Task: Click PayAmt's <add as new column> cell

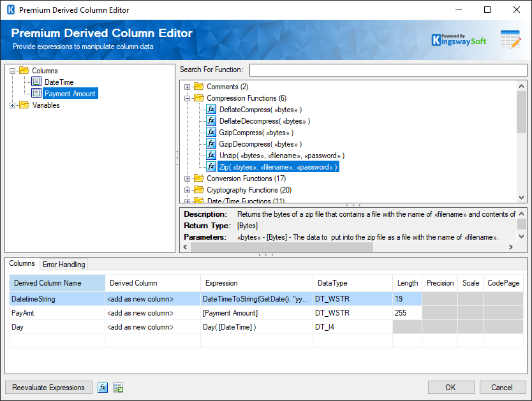Action: pos(152,313)
